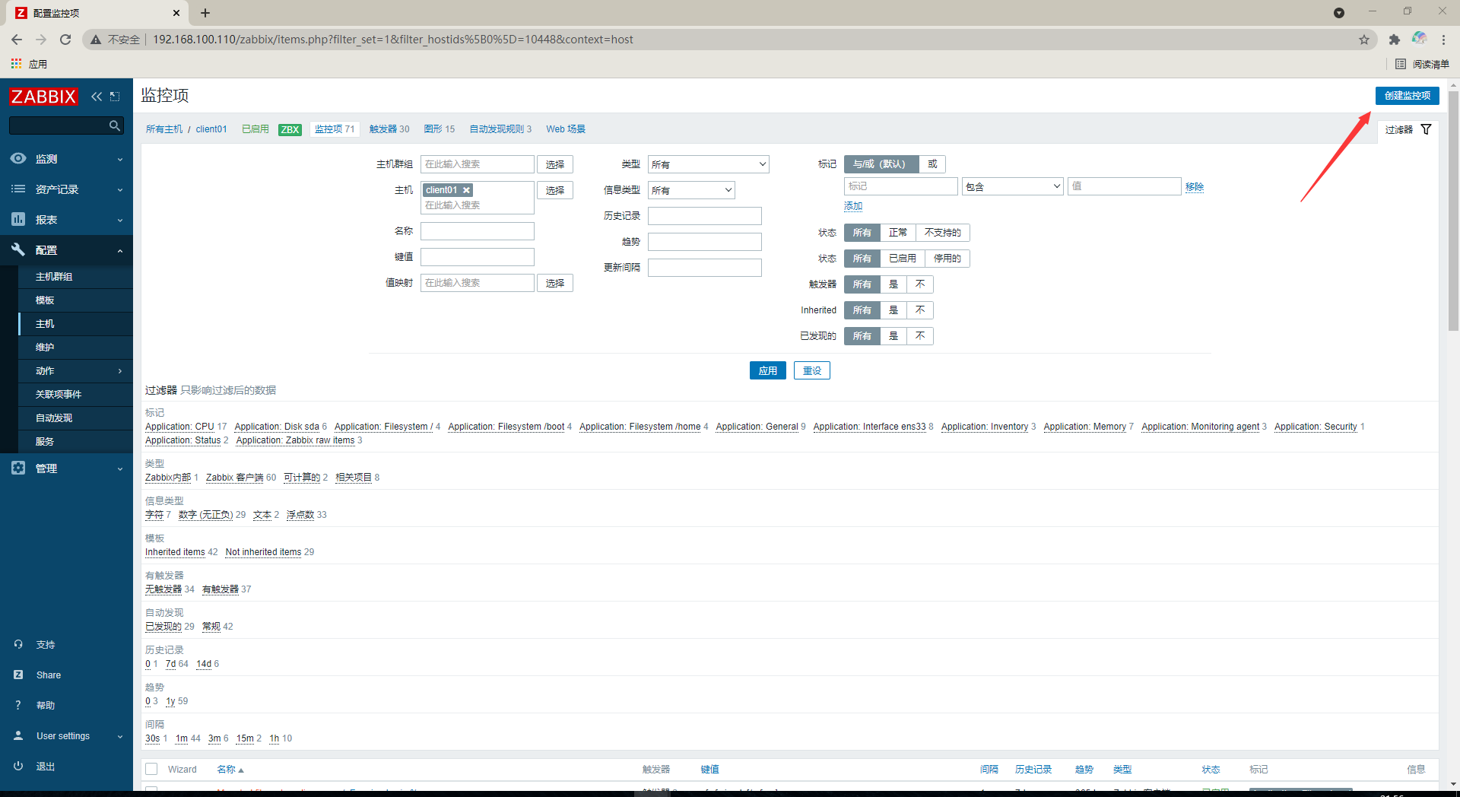Select 是 for 触发器 filter

(893, 284)
